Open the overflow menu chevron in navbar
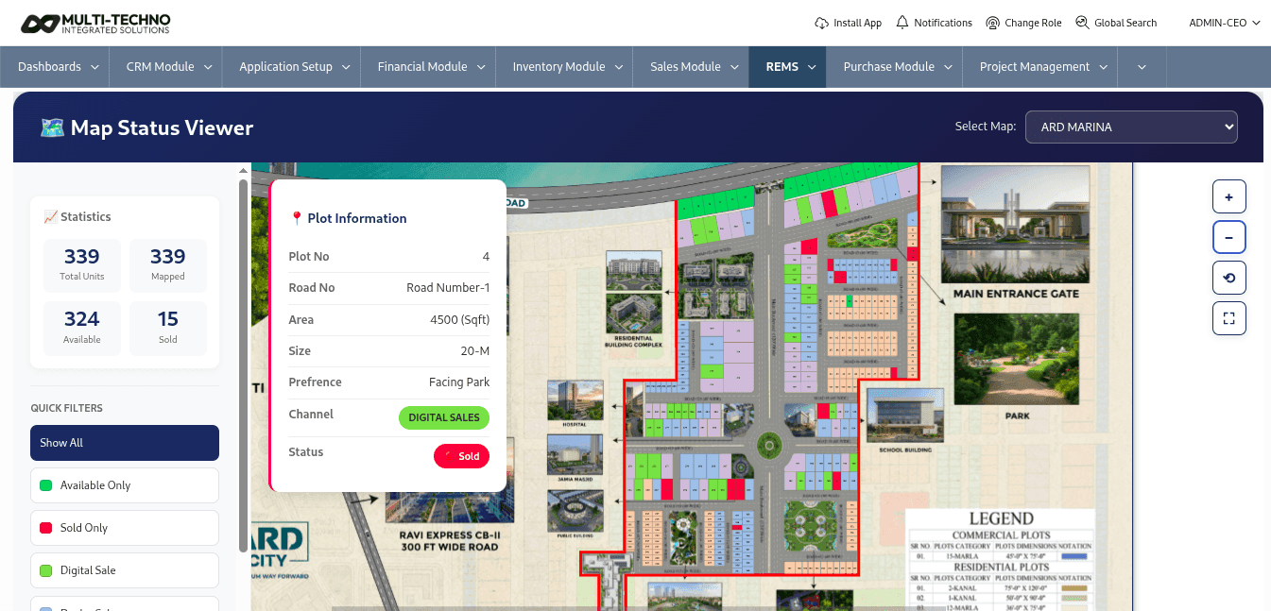The width and height of the screenshot is (1271, 611). [1142, 67]
